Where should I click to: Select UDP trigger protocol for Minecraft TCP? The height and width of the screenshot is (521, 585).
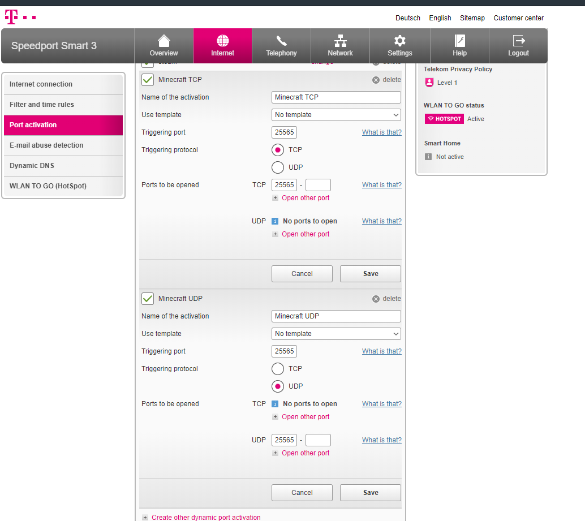pos(278,167)
